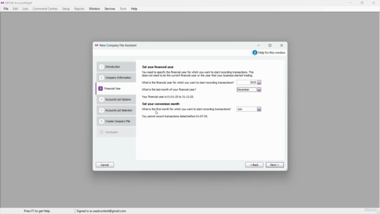Viewport: 380px width, 214px height.
Task: Click the < Back button
Action: tap(254, 165)
